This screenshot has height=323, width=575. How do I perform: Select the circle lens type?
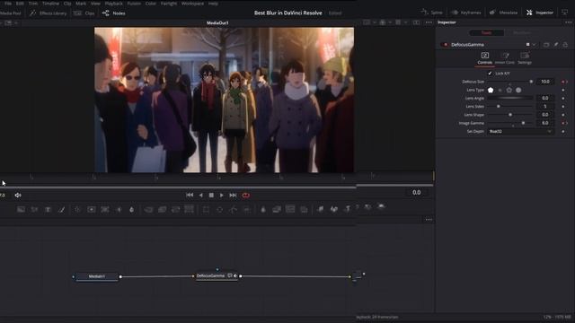pyautogui.click(x=518, y=90)
